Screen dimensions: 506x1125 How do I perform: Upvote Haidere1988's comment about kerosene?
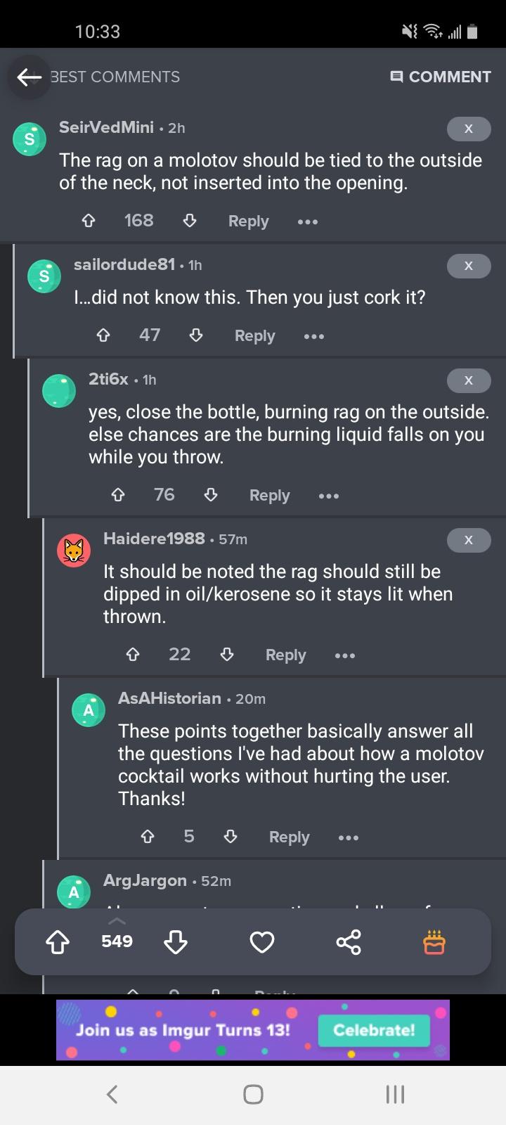(133, 654)
